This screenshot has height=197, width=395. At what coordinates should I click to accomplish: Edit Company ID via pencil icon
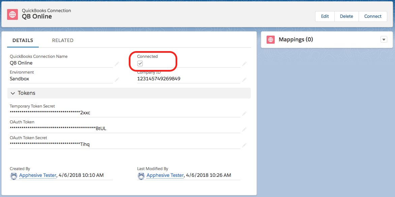pos(244,79)
